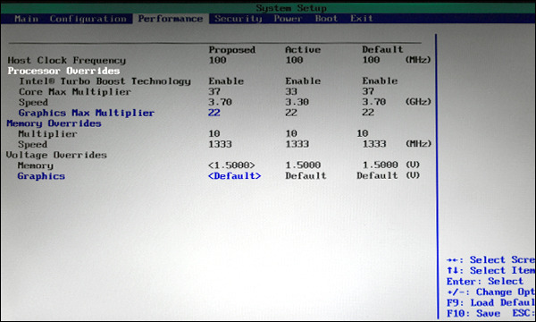This screenshot has width=536, height=322.
Task: Open the Security tab
Action: (x=239, y=19)
